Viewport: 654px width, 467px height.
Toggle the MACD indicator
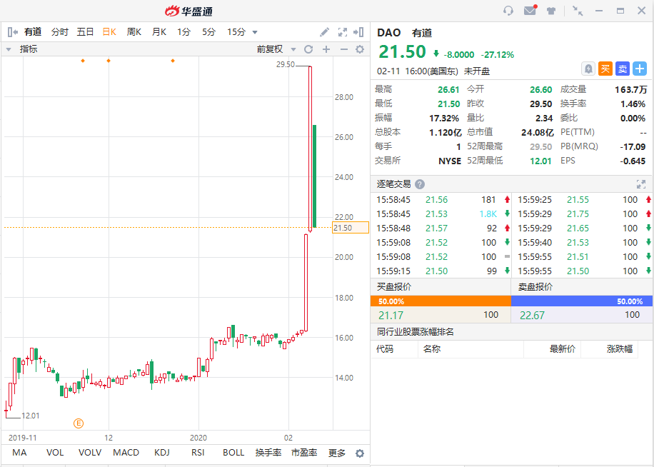click(126, 453)
